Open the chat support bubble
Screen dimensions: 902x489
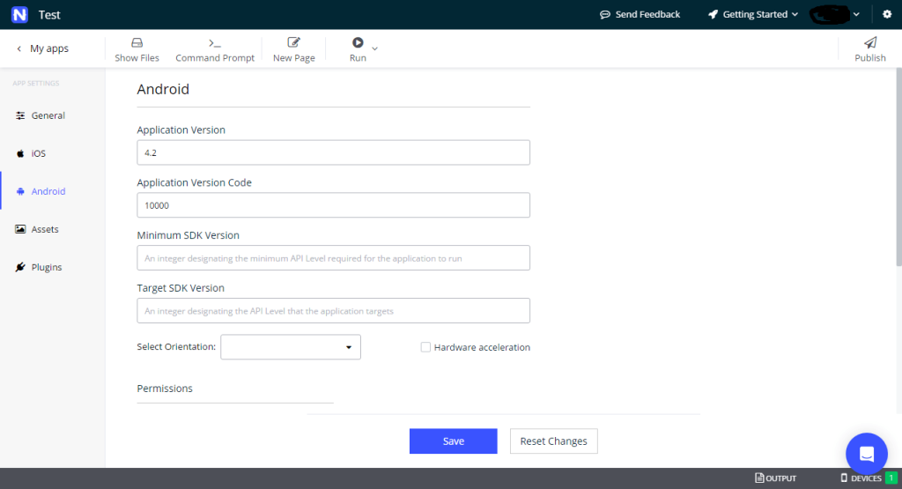click(x=867, y=454)
